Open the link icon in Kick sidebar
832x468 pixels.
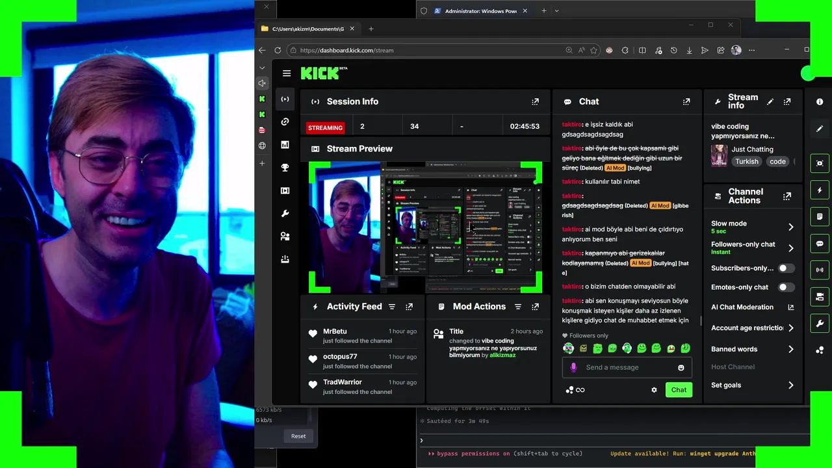tap(285, 122)
